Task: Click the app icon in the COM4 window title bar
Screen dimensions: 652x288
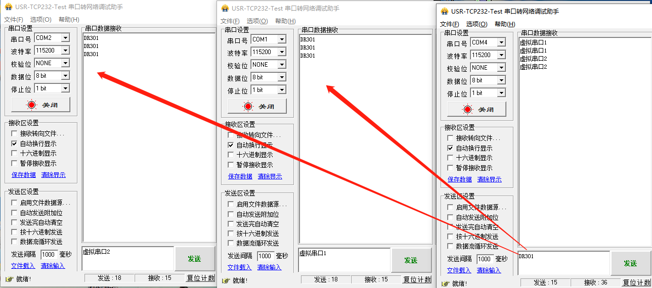Action: (x=445, y=12)
